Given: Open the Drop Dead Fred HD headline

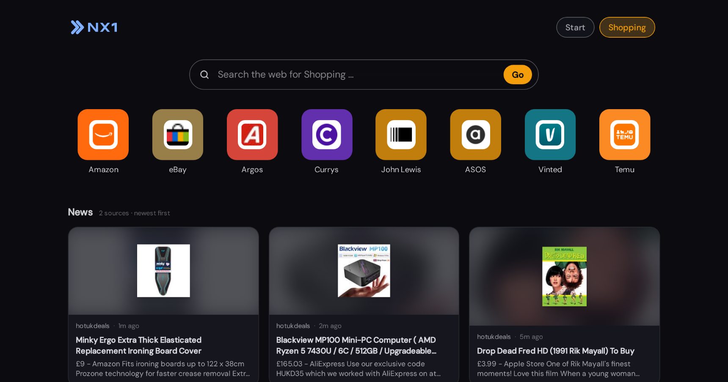Looking at the screenshot, I should (x=556, y=351).
